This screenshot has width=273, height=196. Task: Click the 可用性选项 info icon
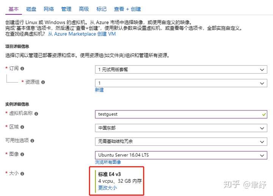point(32,141)
